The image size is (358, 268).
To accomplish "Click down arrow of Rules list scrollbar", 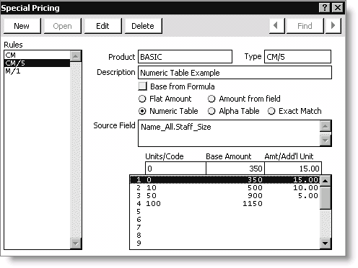I will click(76, 244).
